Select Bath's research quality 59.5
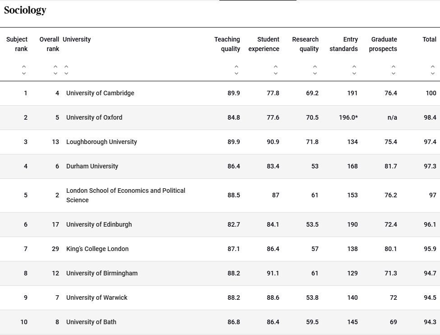The width and height of the screenshot is (440, 335). pos(312,322)
